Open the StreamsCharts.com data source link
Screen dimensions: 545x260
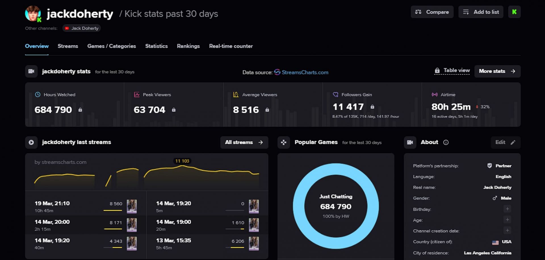pos(301,72)
